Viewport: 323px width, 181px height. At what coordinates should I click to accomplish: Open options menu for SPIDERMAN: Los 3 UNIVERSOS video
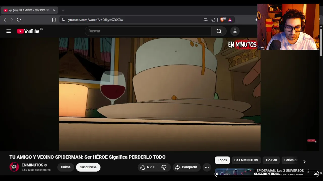click(x=308, y=171)
